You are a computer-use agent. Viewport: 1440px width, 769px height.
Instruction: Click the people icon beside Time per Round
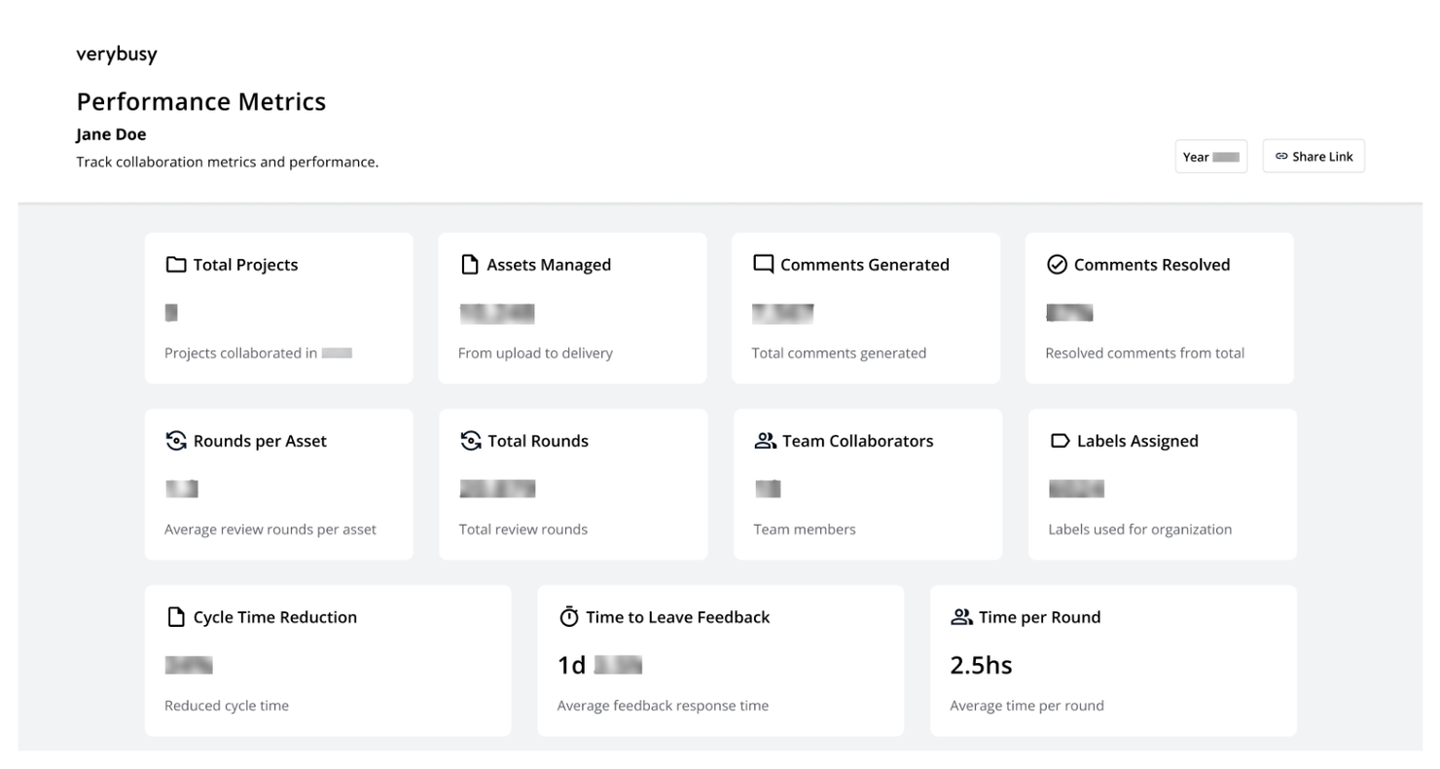pos(961,617)
